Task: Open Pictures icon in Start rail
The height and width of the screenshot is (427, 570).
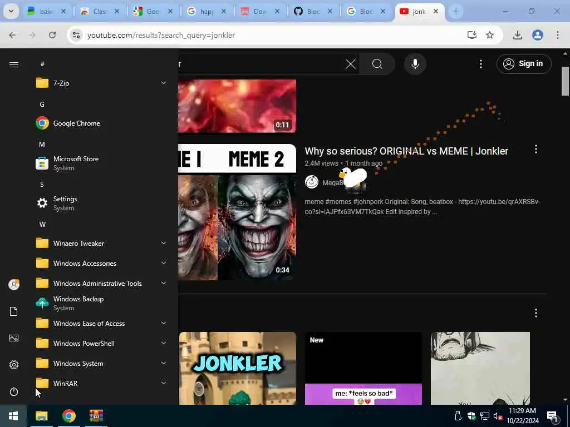Action: point(14,338)
